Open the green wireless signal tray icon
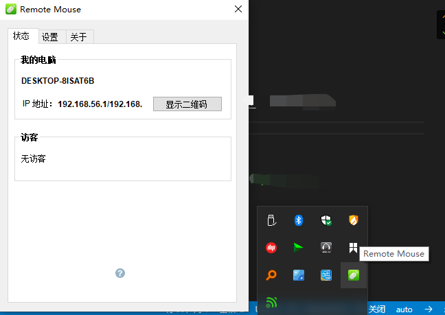The height and width of the screenshot is (315, 445). click(x=271, y=302)
